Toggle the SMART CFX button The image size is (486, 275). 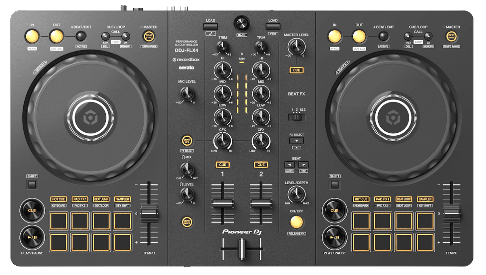point(187,141)
